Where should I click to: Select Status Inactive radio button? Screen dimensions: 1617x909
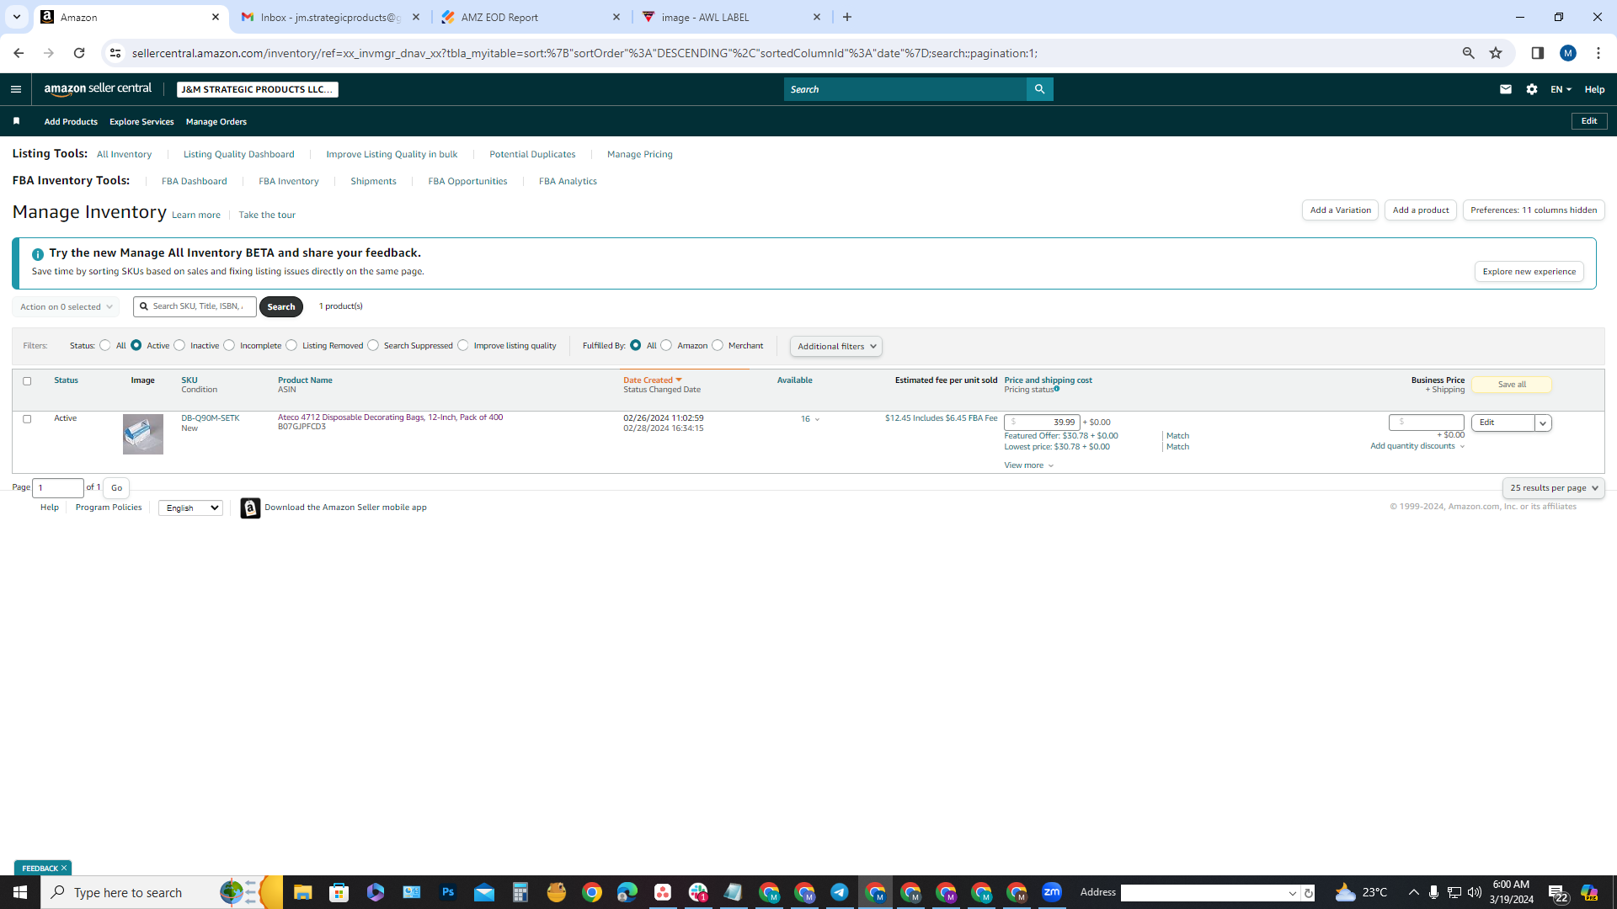point(179,346)
